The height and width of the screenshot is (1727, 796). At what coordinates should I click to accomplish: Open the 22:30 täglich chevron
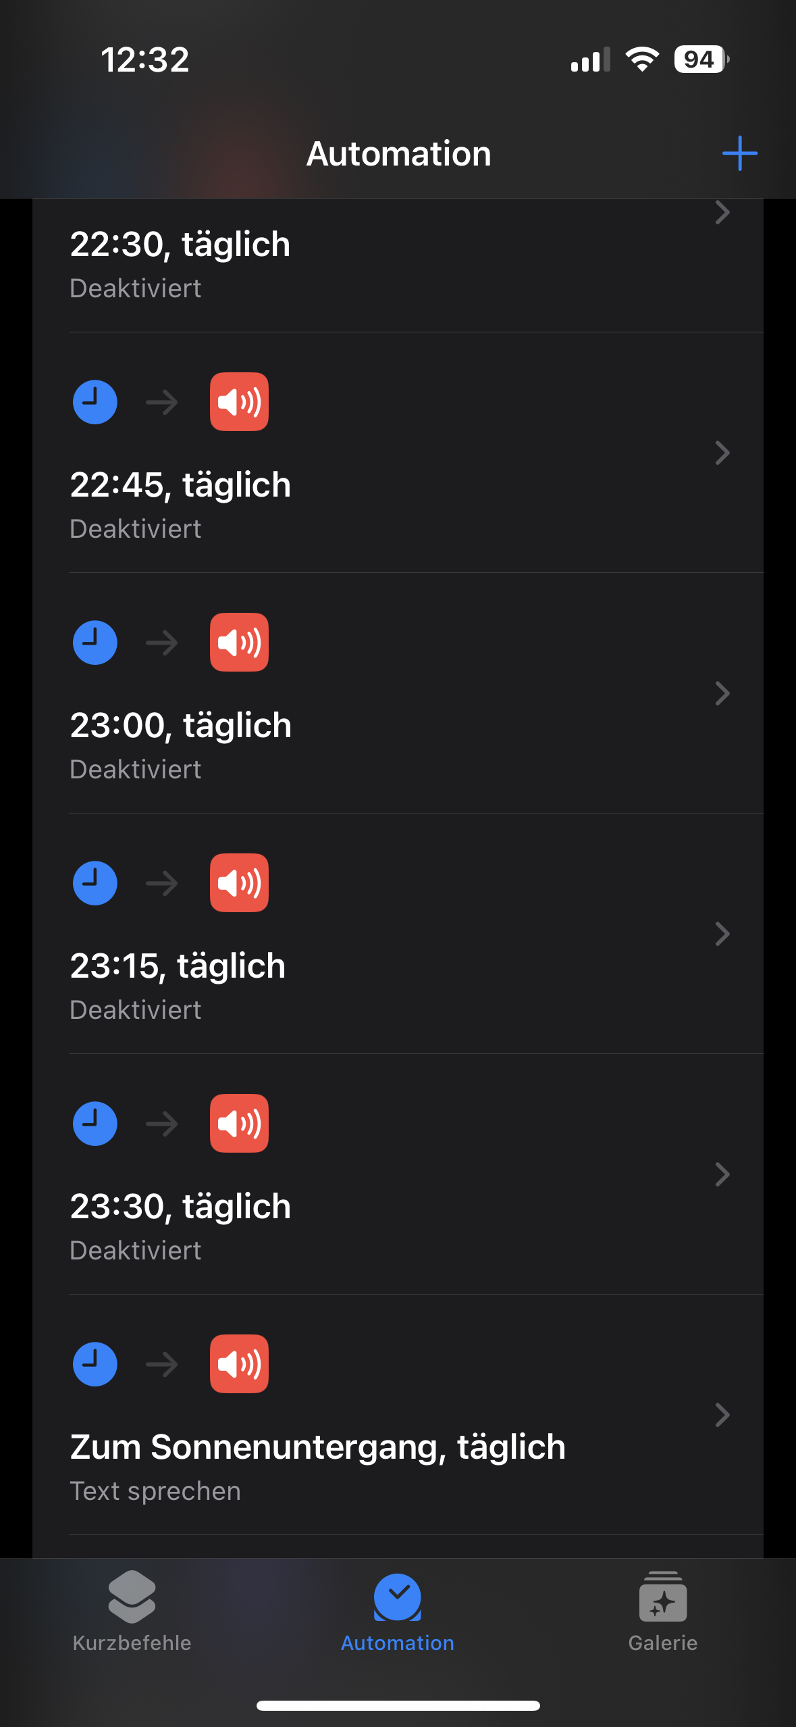[722, 214]
